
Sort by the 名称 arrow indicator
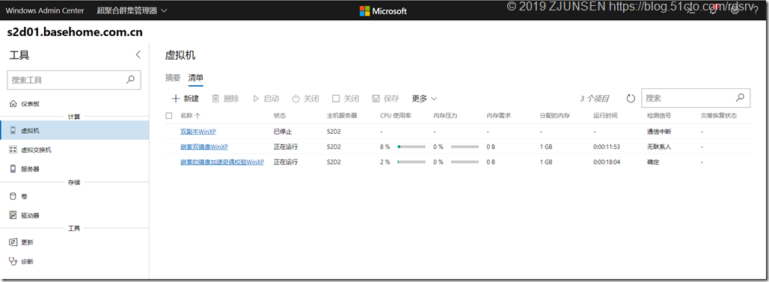197,116
